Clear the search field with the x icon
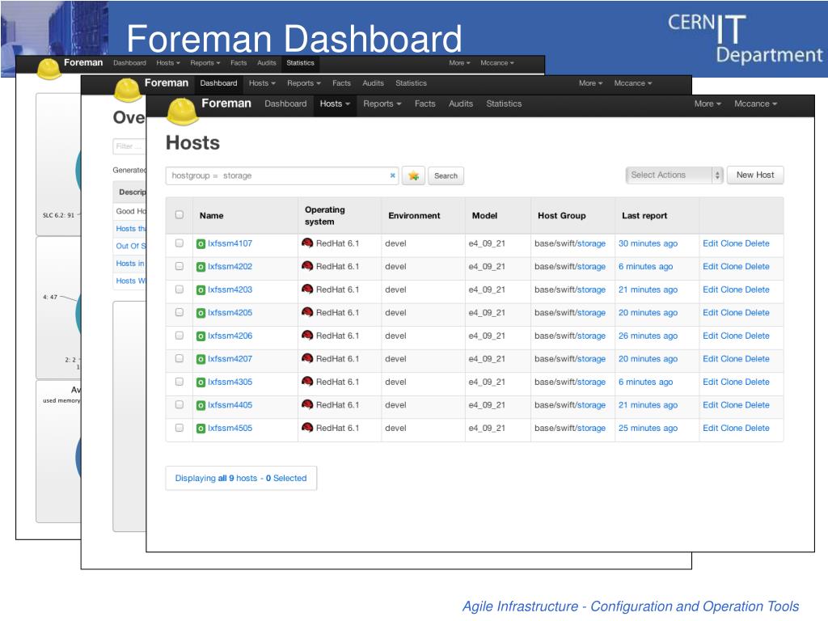Viewport: 828px width, 621px height. click(392, 175)
